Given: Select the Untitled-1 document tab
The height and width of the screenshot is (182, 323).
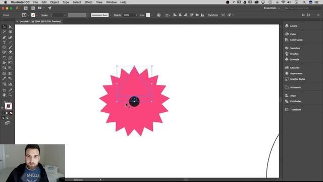Looking at the screenshot, I should (40, 21).
